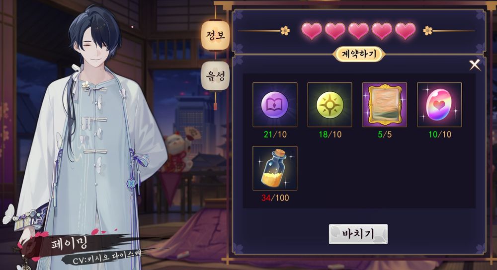Click the 34/100 bottle count
The image size is (497, 270).
(275, 198)
